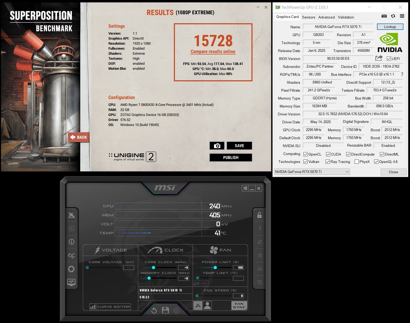Click the Afterburner fighter jet logo icon
The width and height of the screenshot is (410, 323).
click(x=71, y=215)
